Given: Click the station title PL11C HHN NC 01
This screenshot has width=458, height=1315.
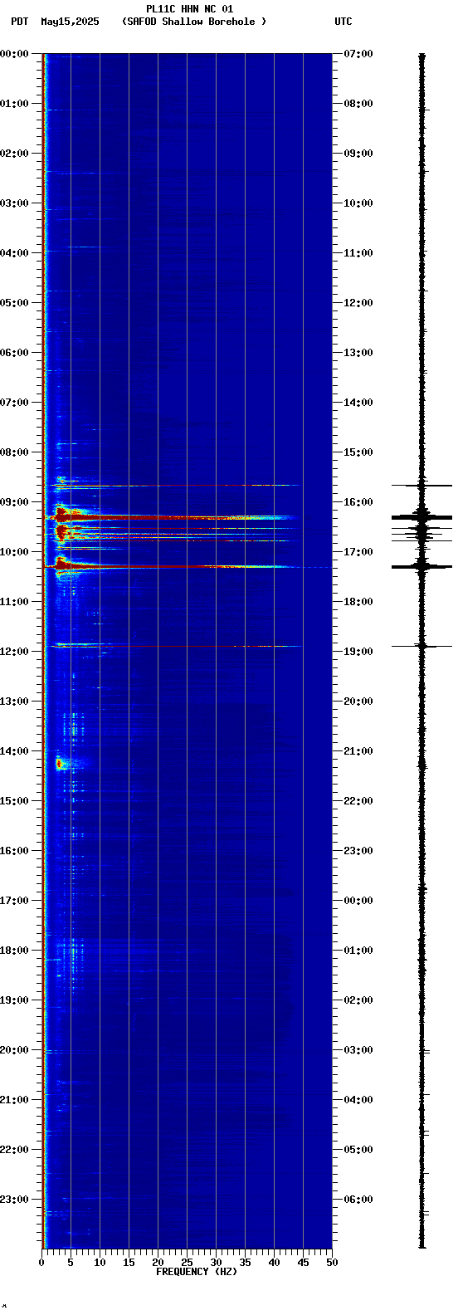Looking at the screenshot, I should click(189, 9).
